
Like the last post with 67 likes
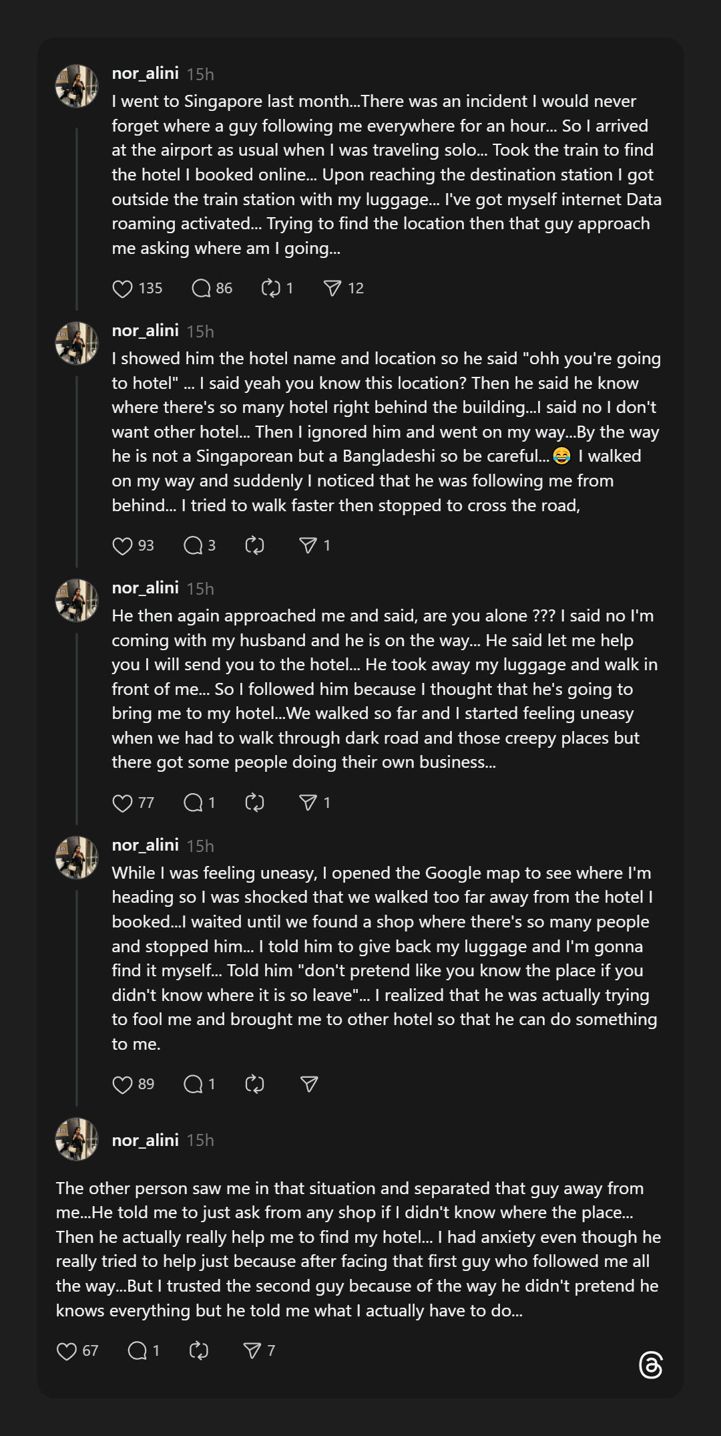click(x=67, y=1351)
